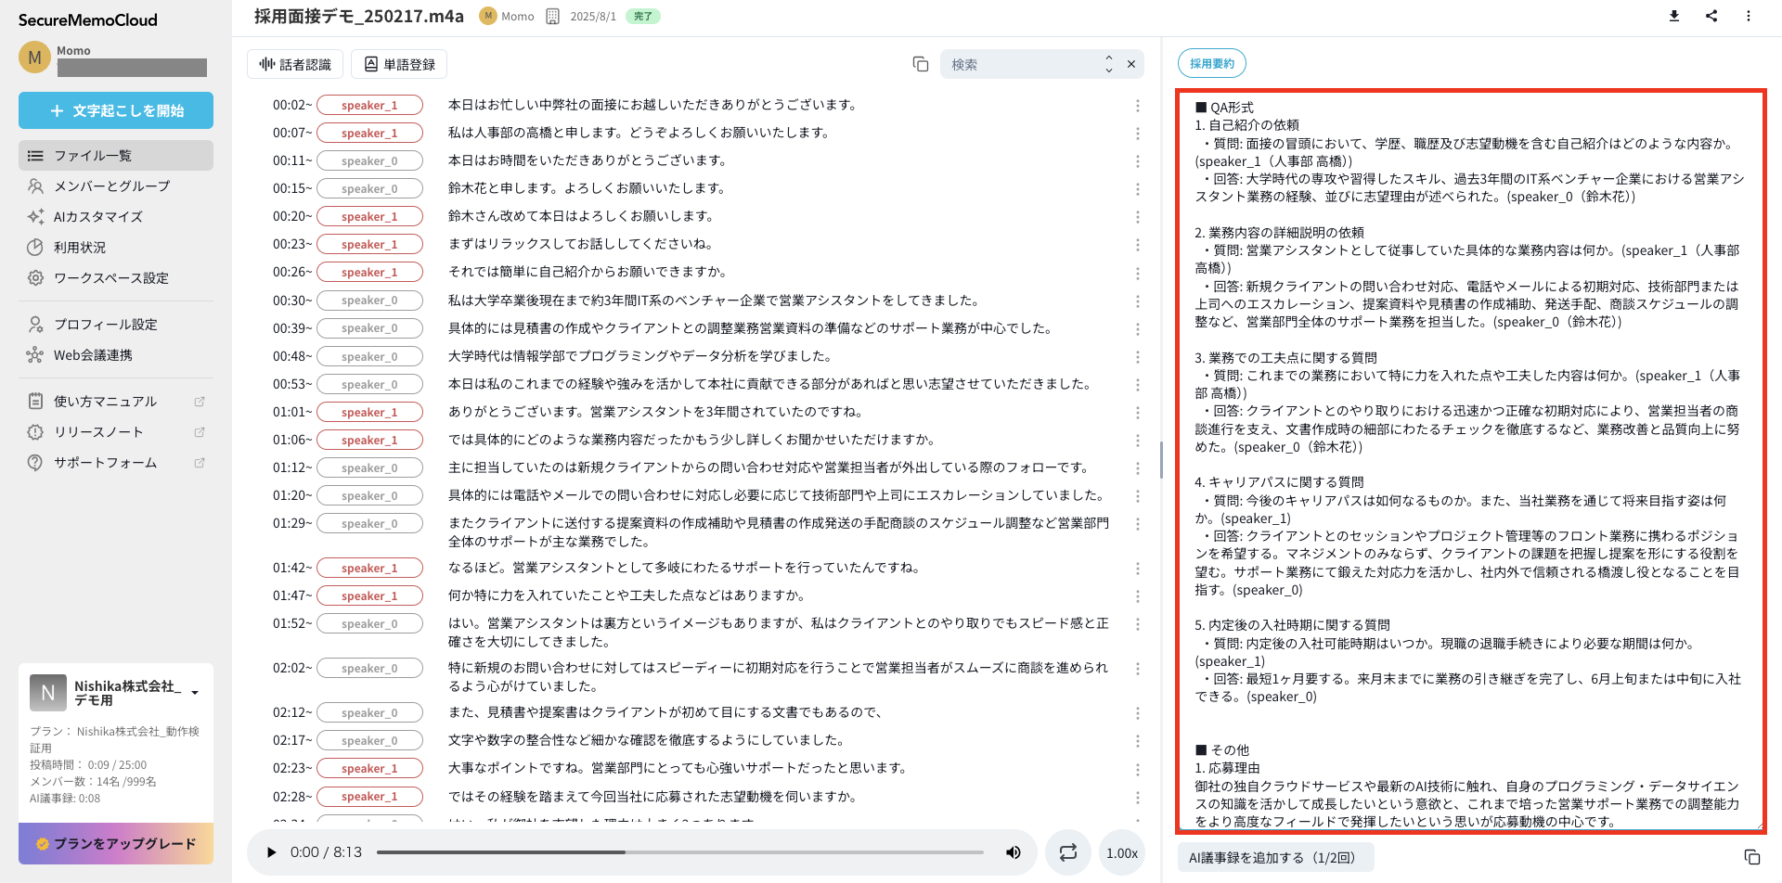Open the three-dot menu beside the share icon

coord(1749,16)
